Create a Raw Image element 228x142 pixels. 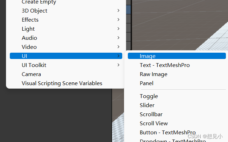[x=177, y=74]
